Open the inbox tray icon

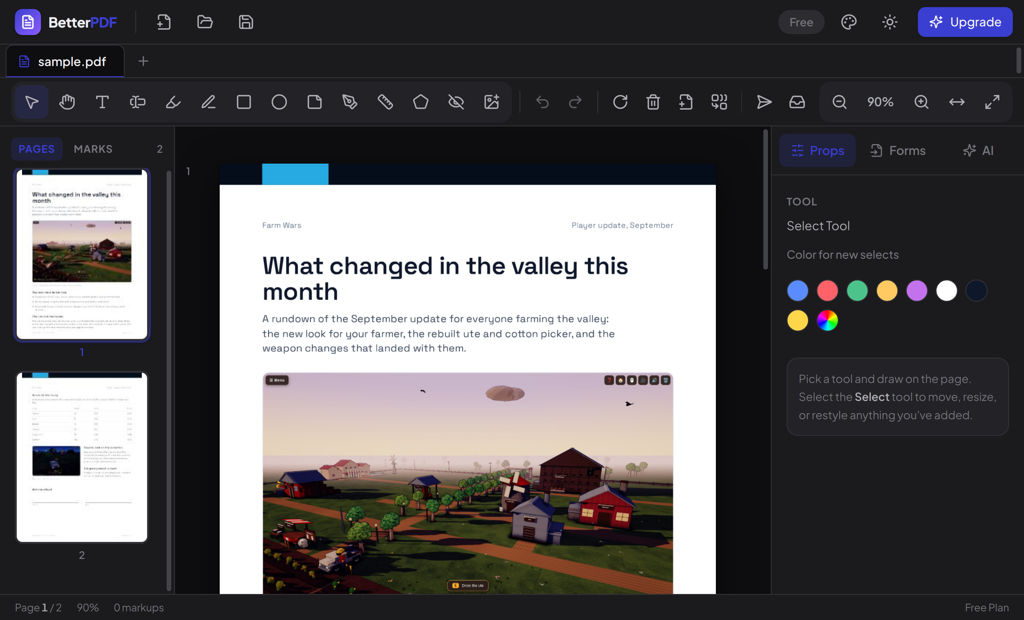click(x=797, y=102)
